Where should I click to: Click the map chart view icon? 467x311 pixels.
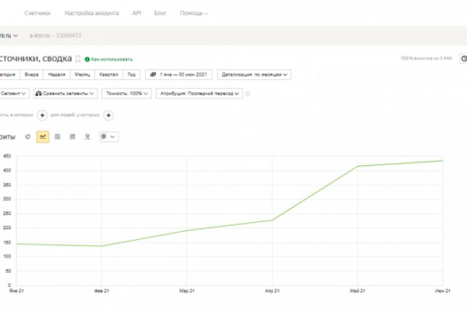87,137
